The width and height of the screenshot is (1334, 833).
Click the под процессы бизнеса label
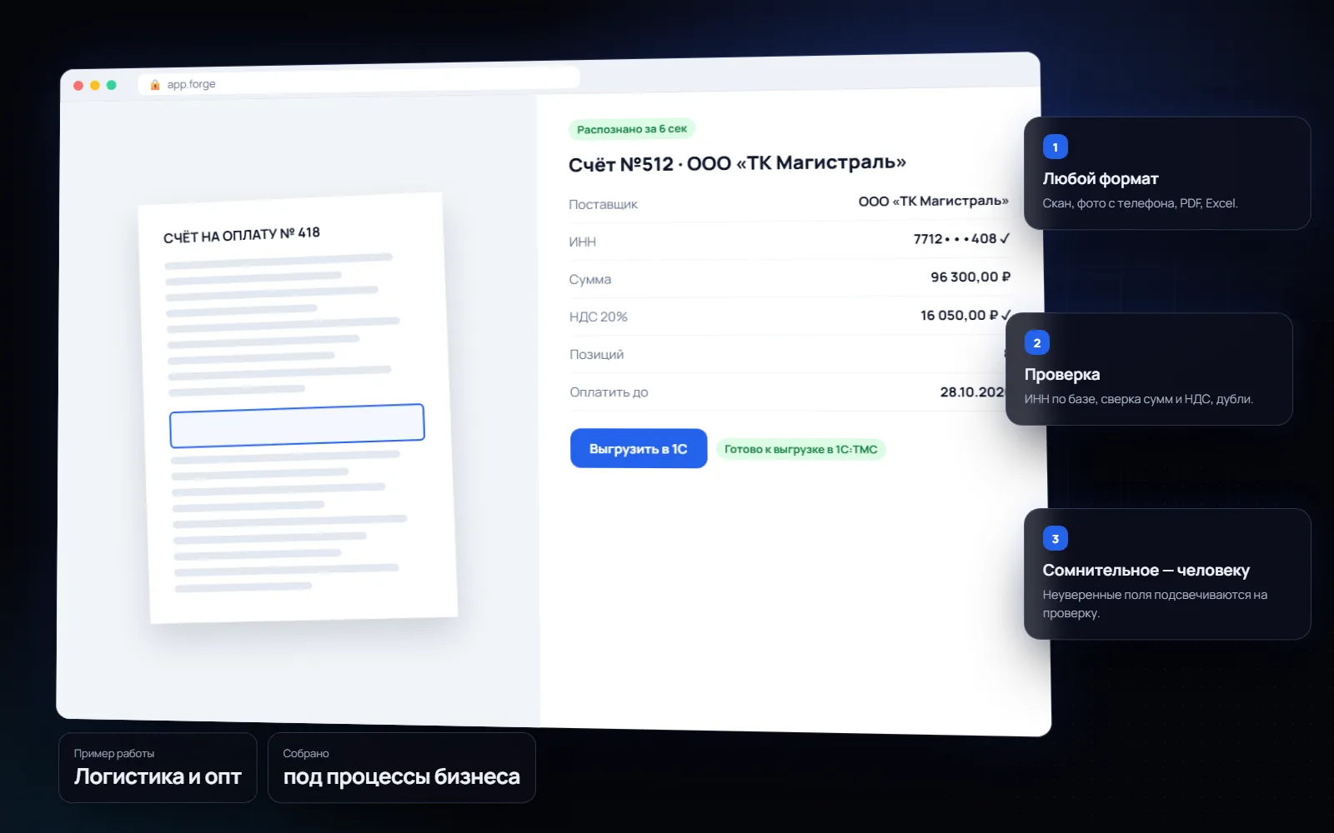tap(401, 776)
